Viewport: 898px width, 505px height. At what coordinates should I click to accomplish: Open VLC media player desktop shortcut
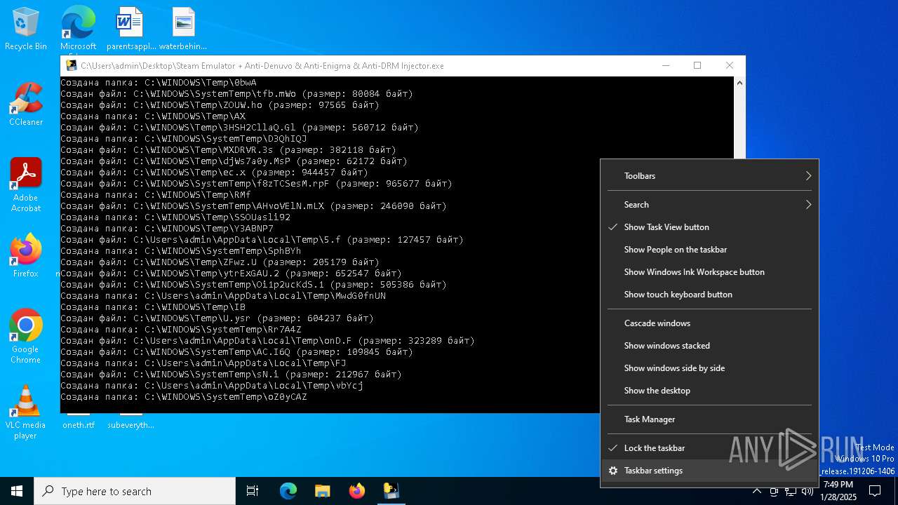pyautogui.click(x=25, y=412)
